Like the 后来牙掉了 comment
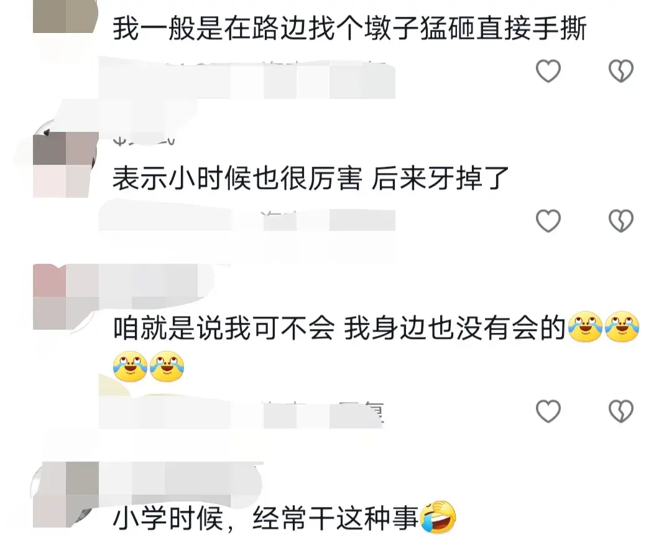Image resolution: width=669 pixels, height=540 pixels. click(548, 221)
